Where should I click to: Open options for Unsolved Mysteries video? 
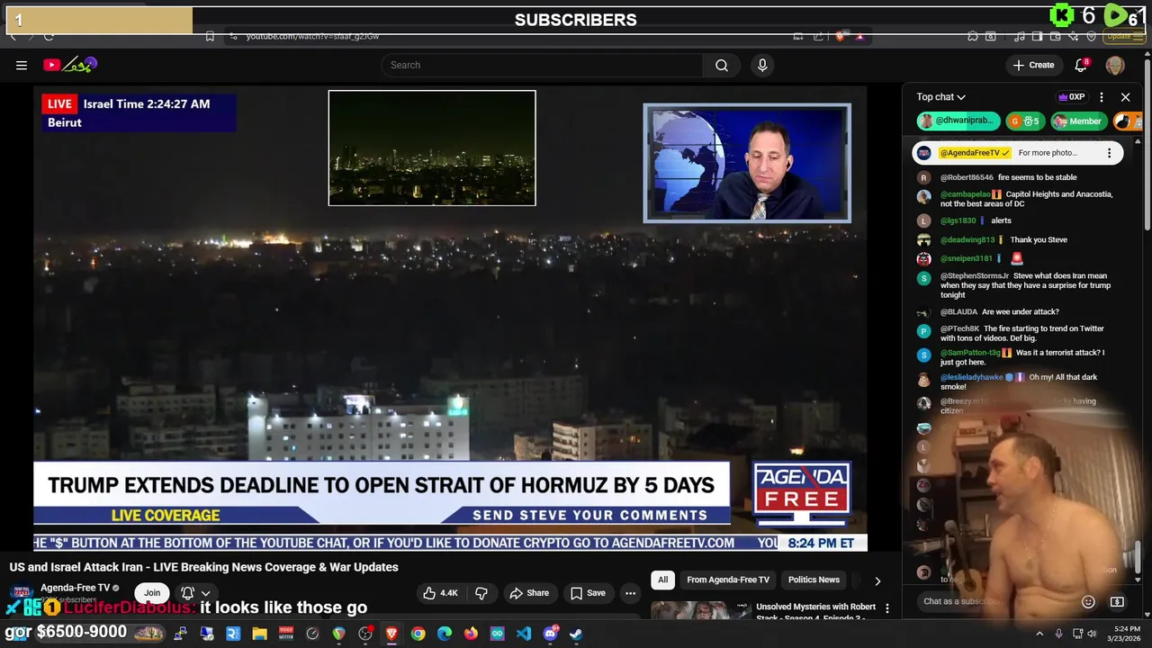[887, 609]
